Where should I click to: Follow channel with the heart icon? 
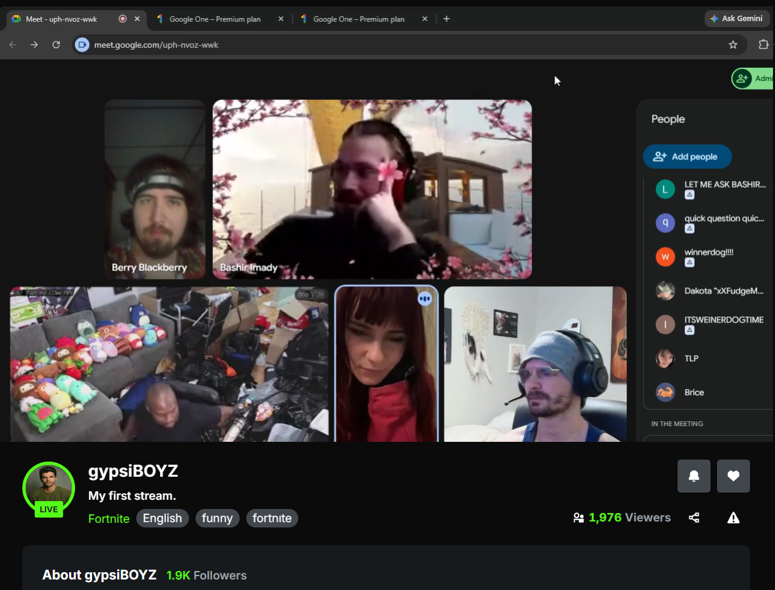(x=734, y=476)
